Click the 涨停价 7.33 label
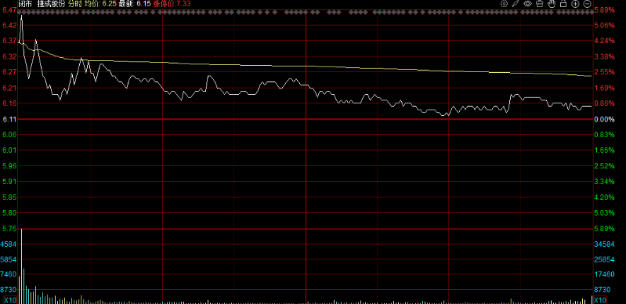This screenshot has width=626, height=304. pos(172,4)
